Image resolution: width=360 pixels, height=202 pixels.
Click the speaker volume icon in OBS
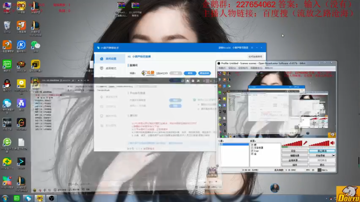(333, 143)
